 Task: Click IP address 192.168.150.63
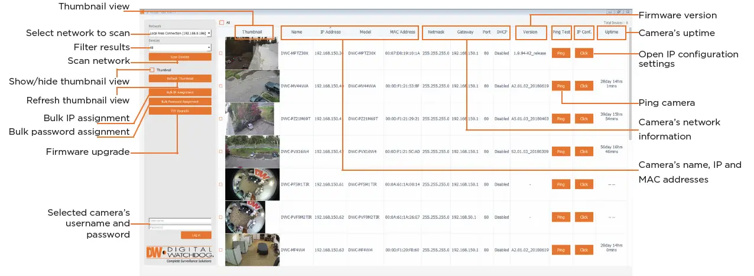tap(329, 250)
